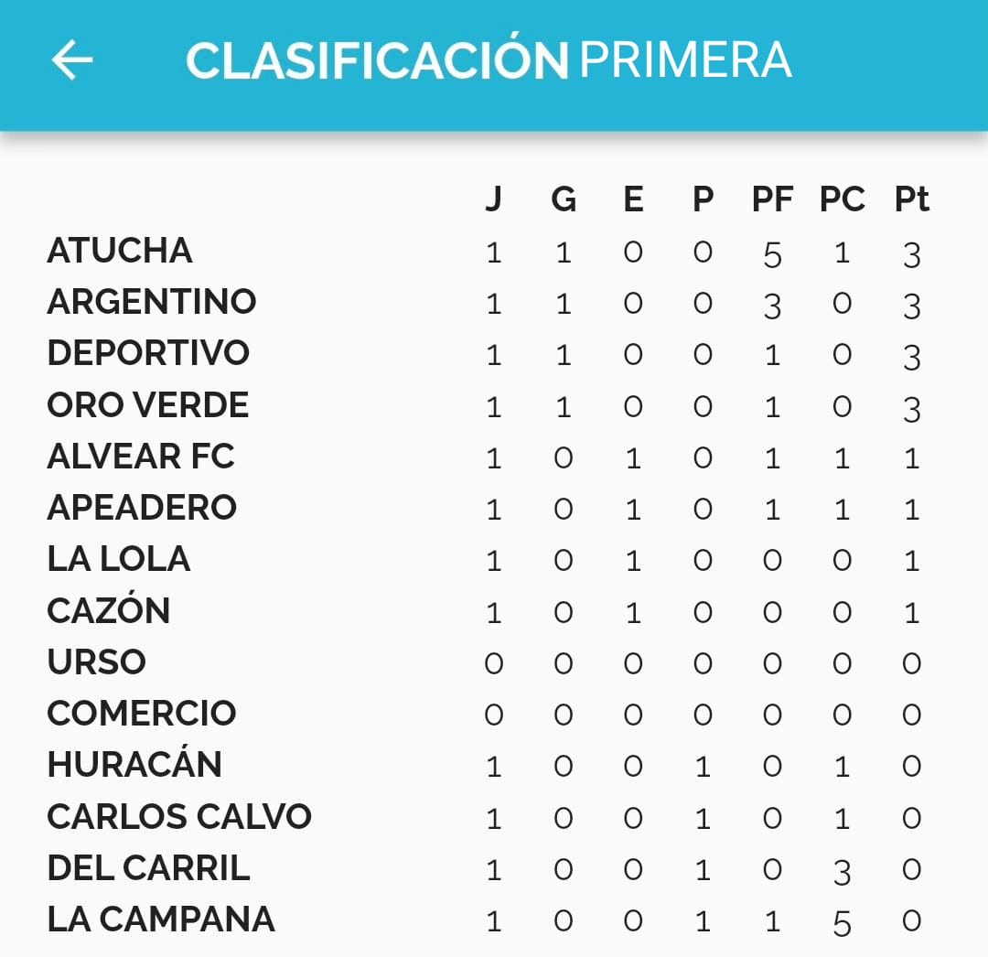This screenshot has height=957, width=988.
Task: Tap the back arrow icon
Action: [x=72, y=60]
